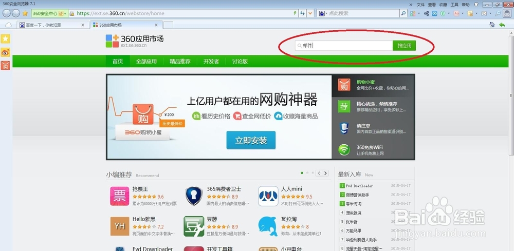Open the 帮助 menu
This screenshot has width=514, height=251.
click(466, 5)
